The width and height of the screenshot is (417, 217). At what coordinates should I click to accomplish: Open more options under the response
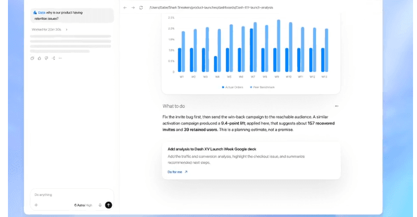(60, 58)
